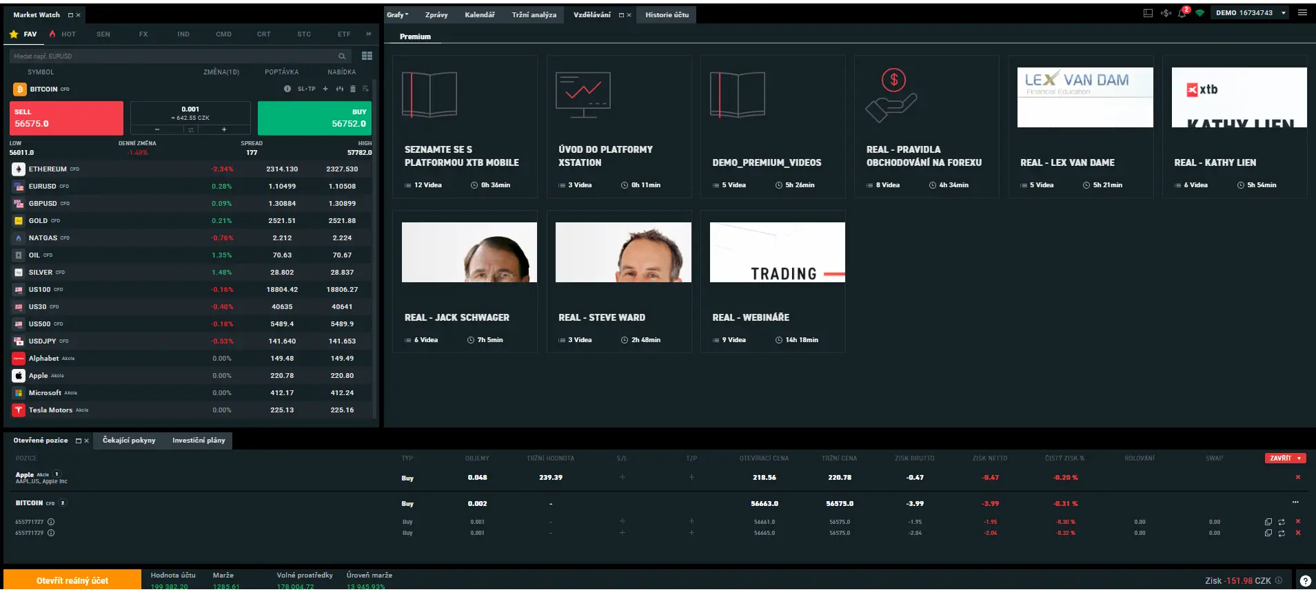Screen dimensions: 1316x592
Task: Add take profit to Apple position
Action: 691,477
